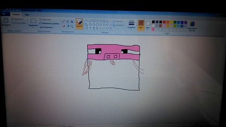Expand the Select (Выделить) dropdown arrow
226x127 pixels.
click(x=34, y=28)
